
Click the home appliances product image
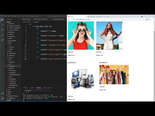point(83,79)
